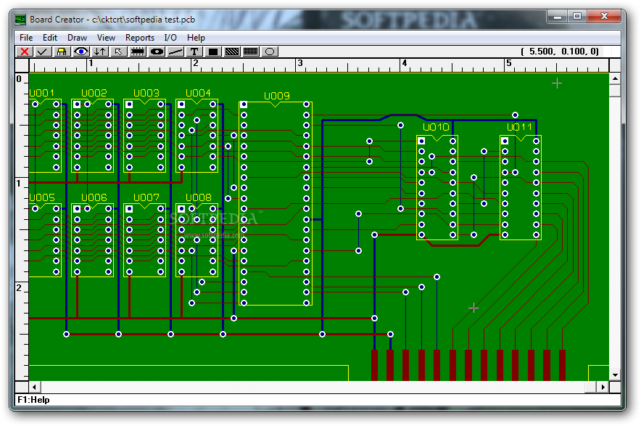Screen dimensions: 641x426
Task: Click the U001 component label
Action: pos(42,93)
